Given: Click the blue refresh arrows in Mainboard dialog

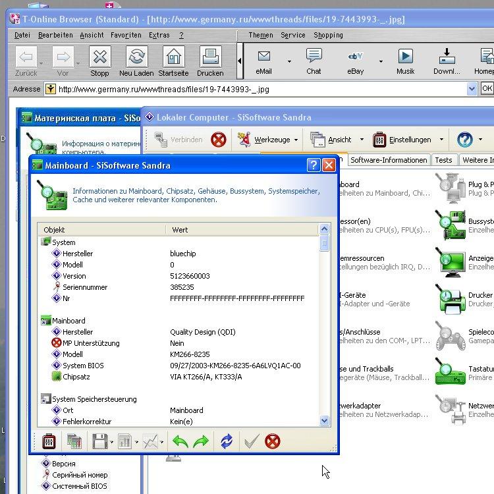Looking at the screenshot, I should 227,442.
